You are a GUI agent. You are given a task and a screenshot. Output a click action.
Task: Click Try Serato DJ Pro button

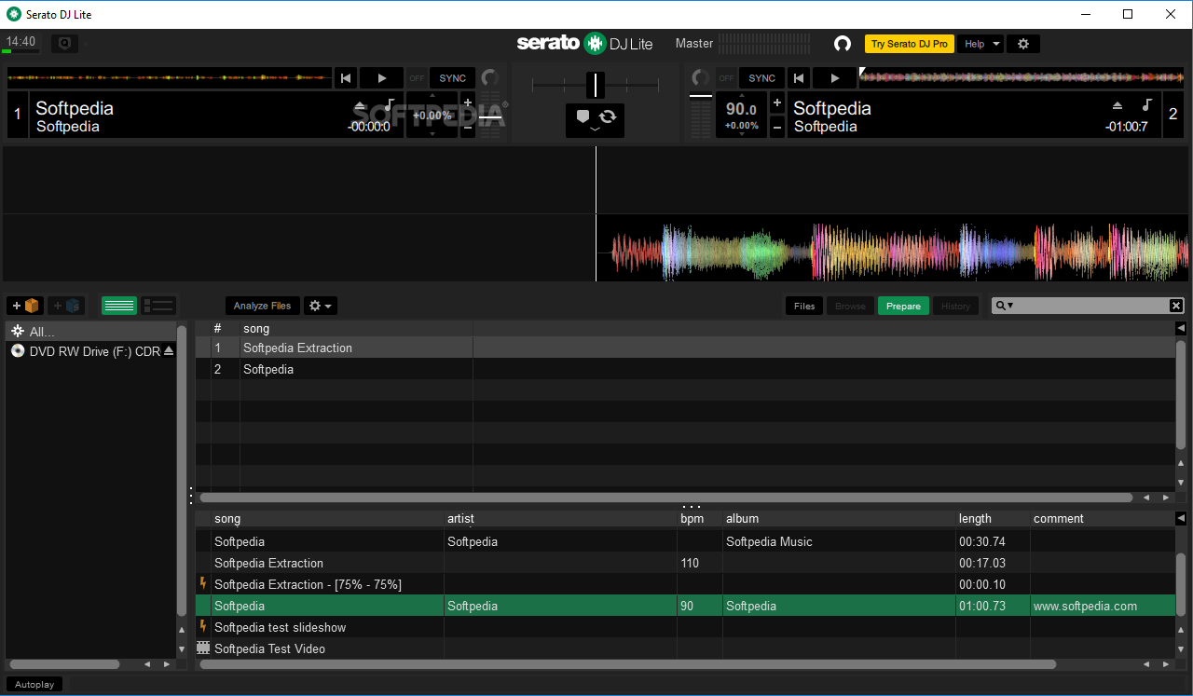coord(909,44)
